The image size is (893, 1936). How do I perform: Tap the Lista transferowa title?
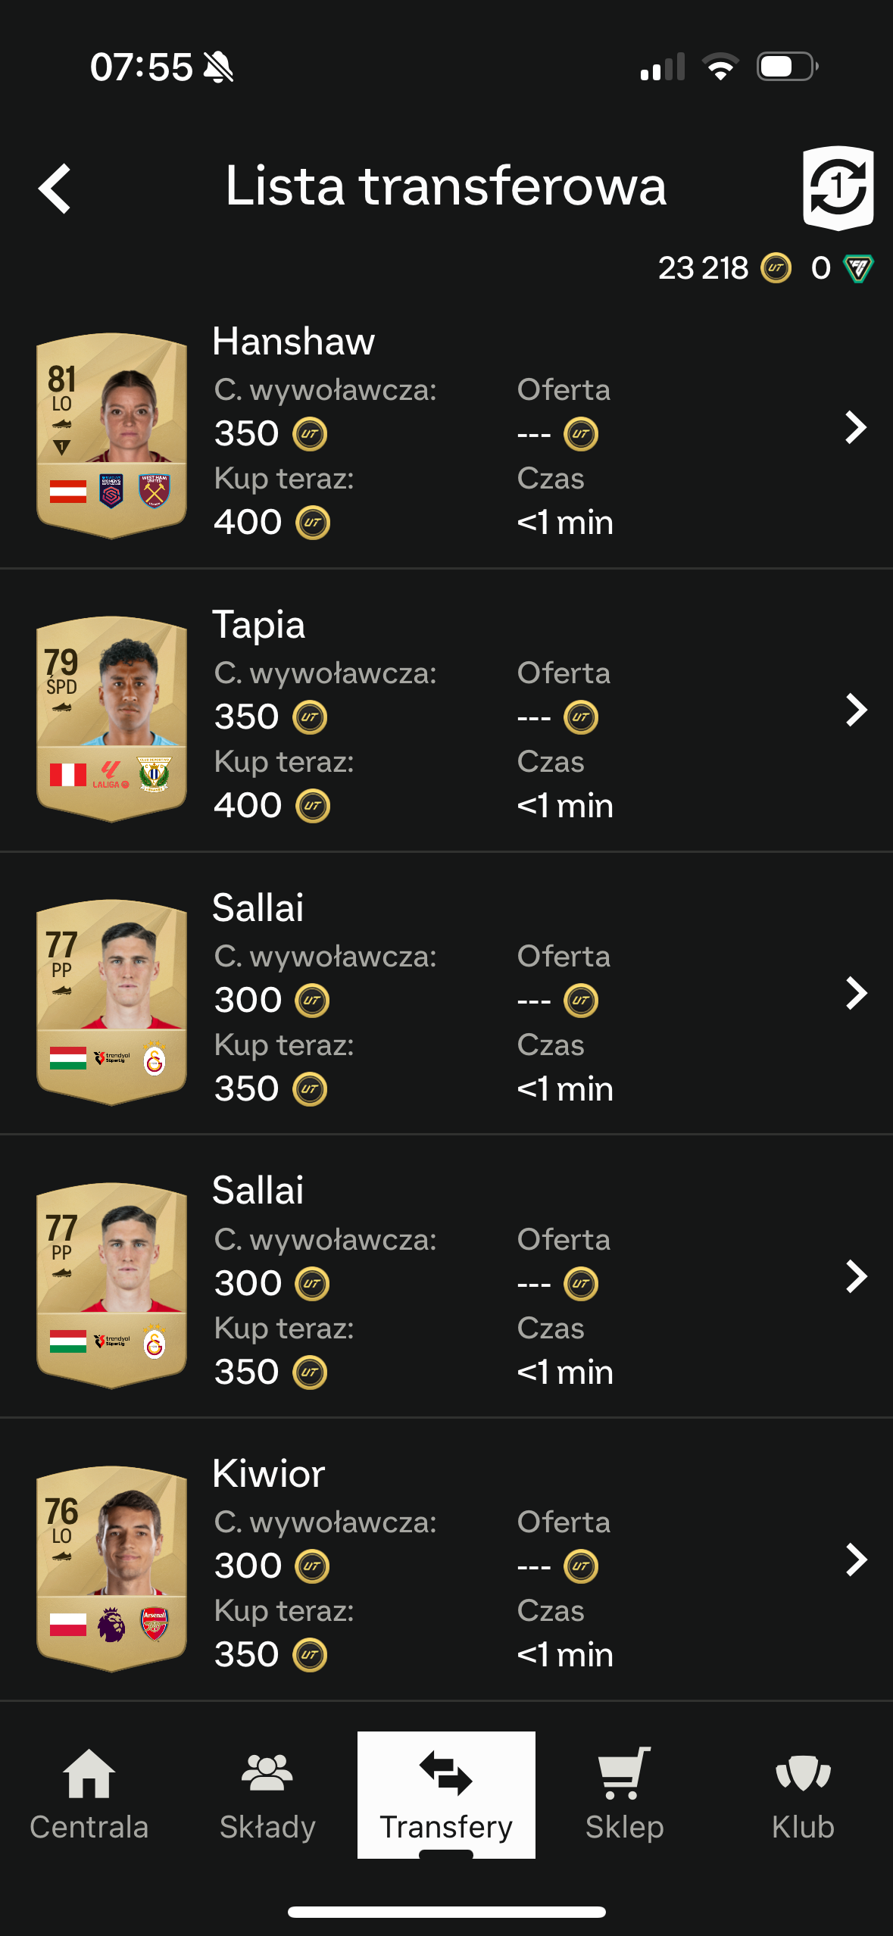coord(445,186)
